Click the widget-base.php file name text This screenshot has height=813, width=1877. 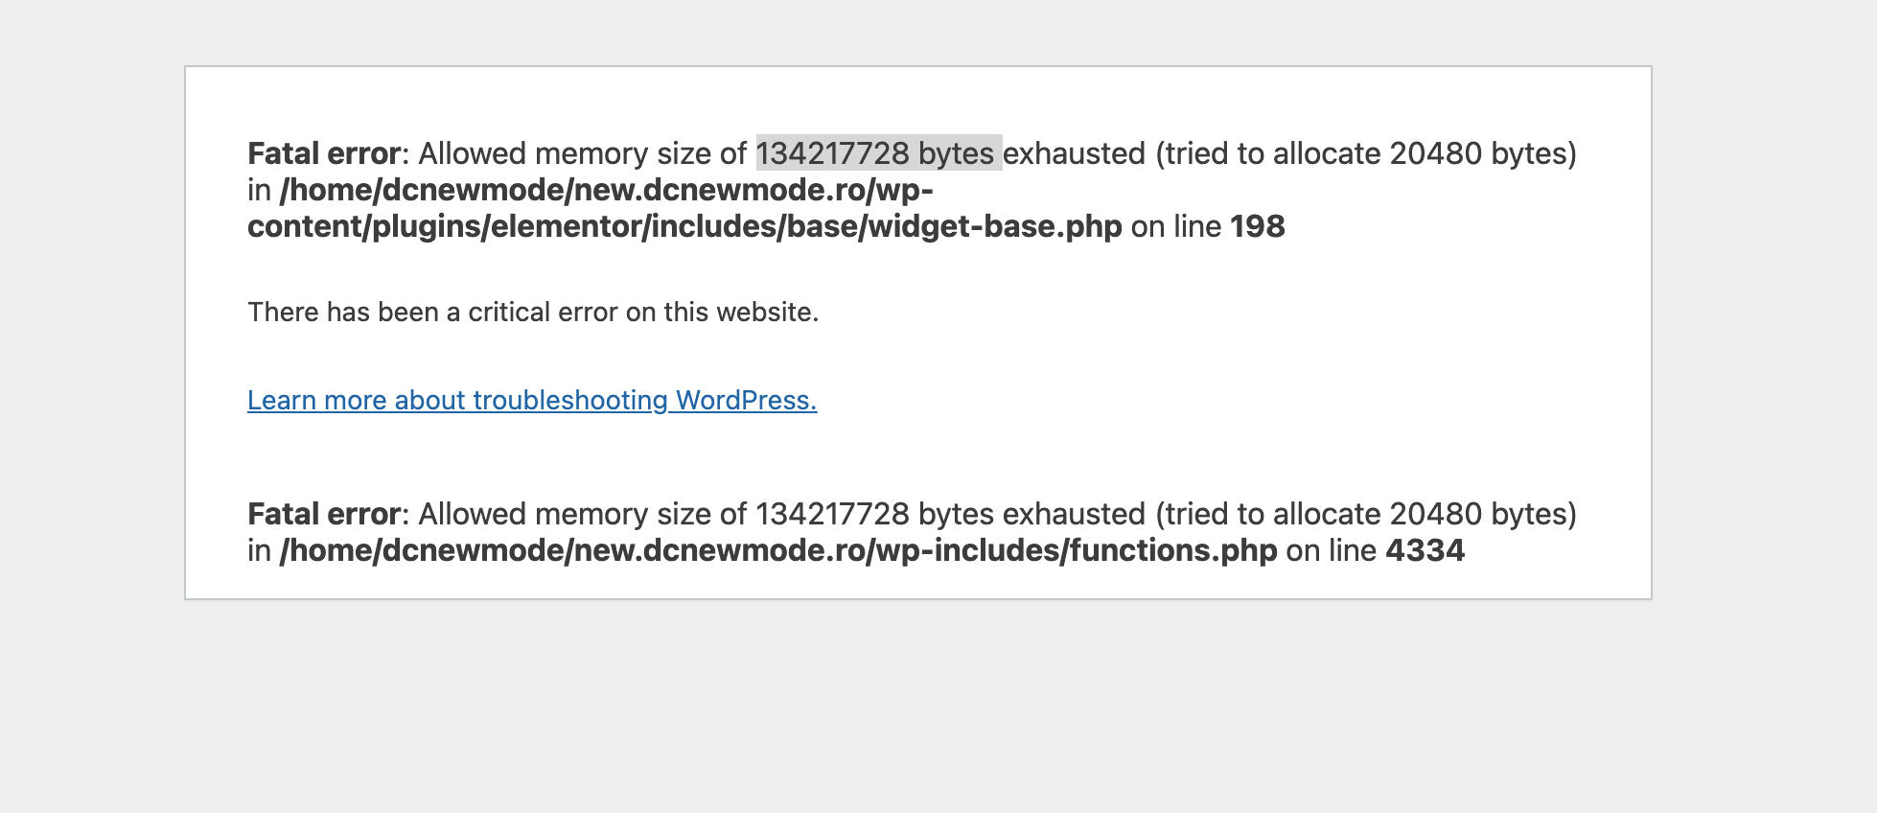coord(995,226)
